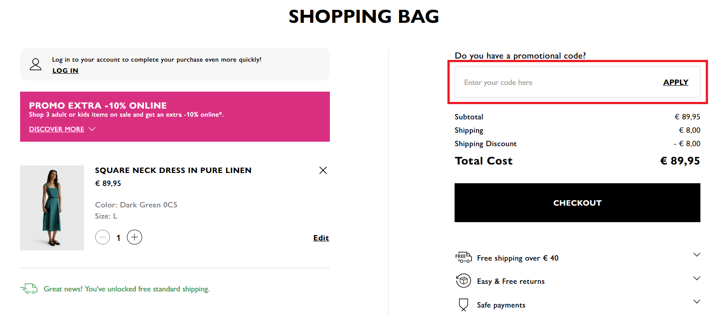Viewport: 725px width, 316px height.
Task: Expand promo details with Discover More chevron
Action: (92, 129)
